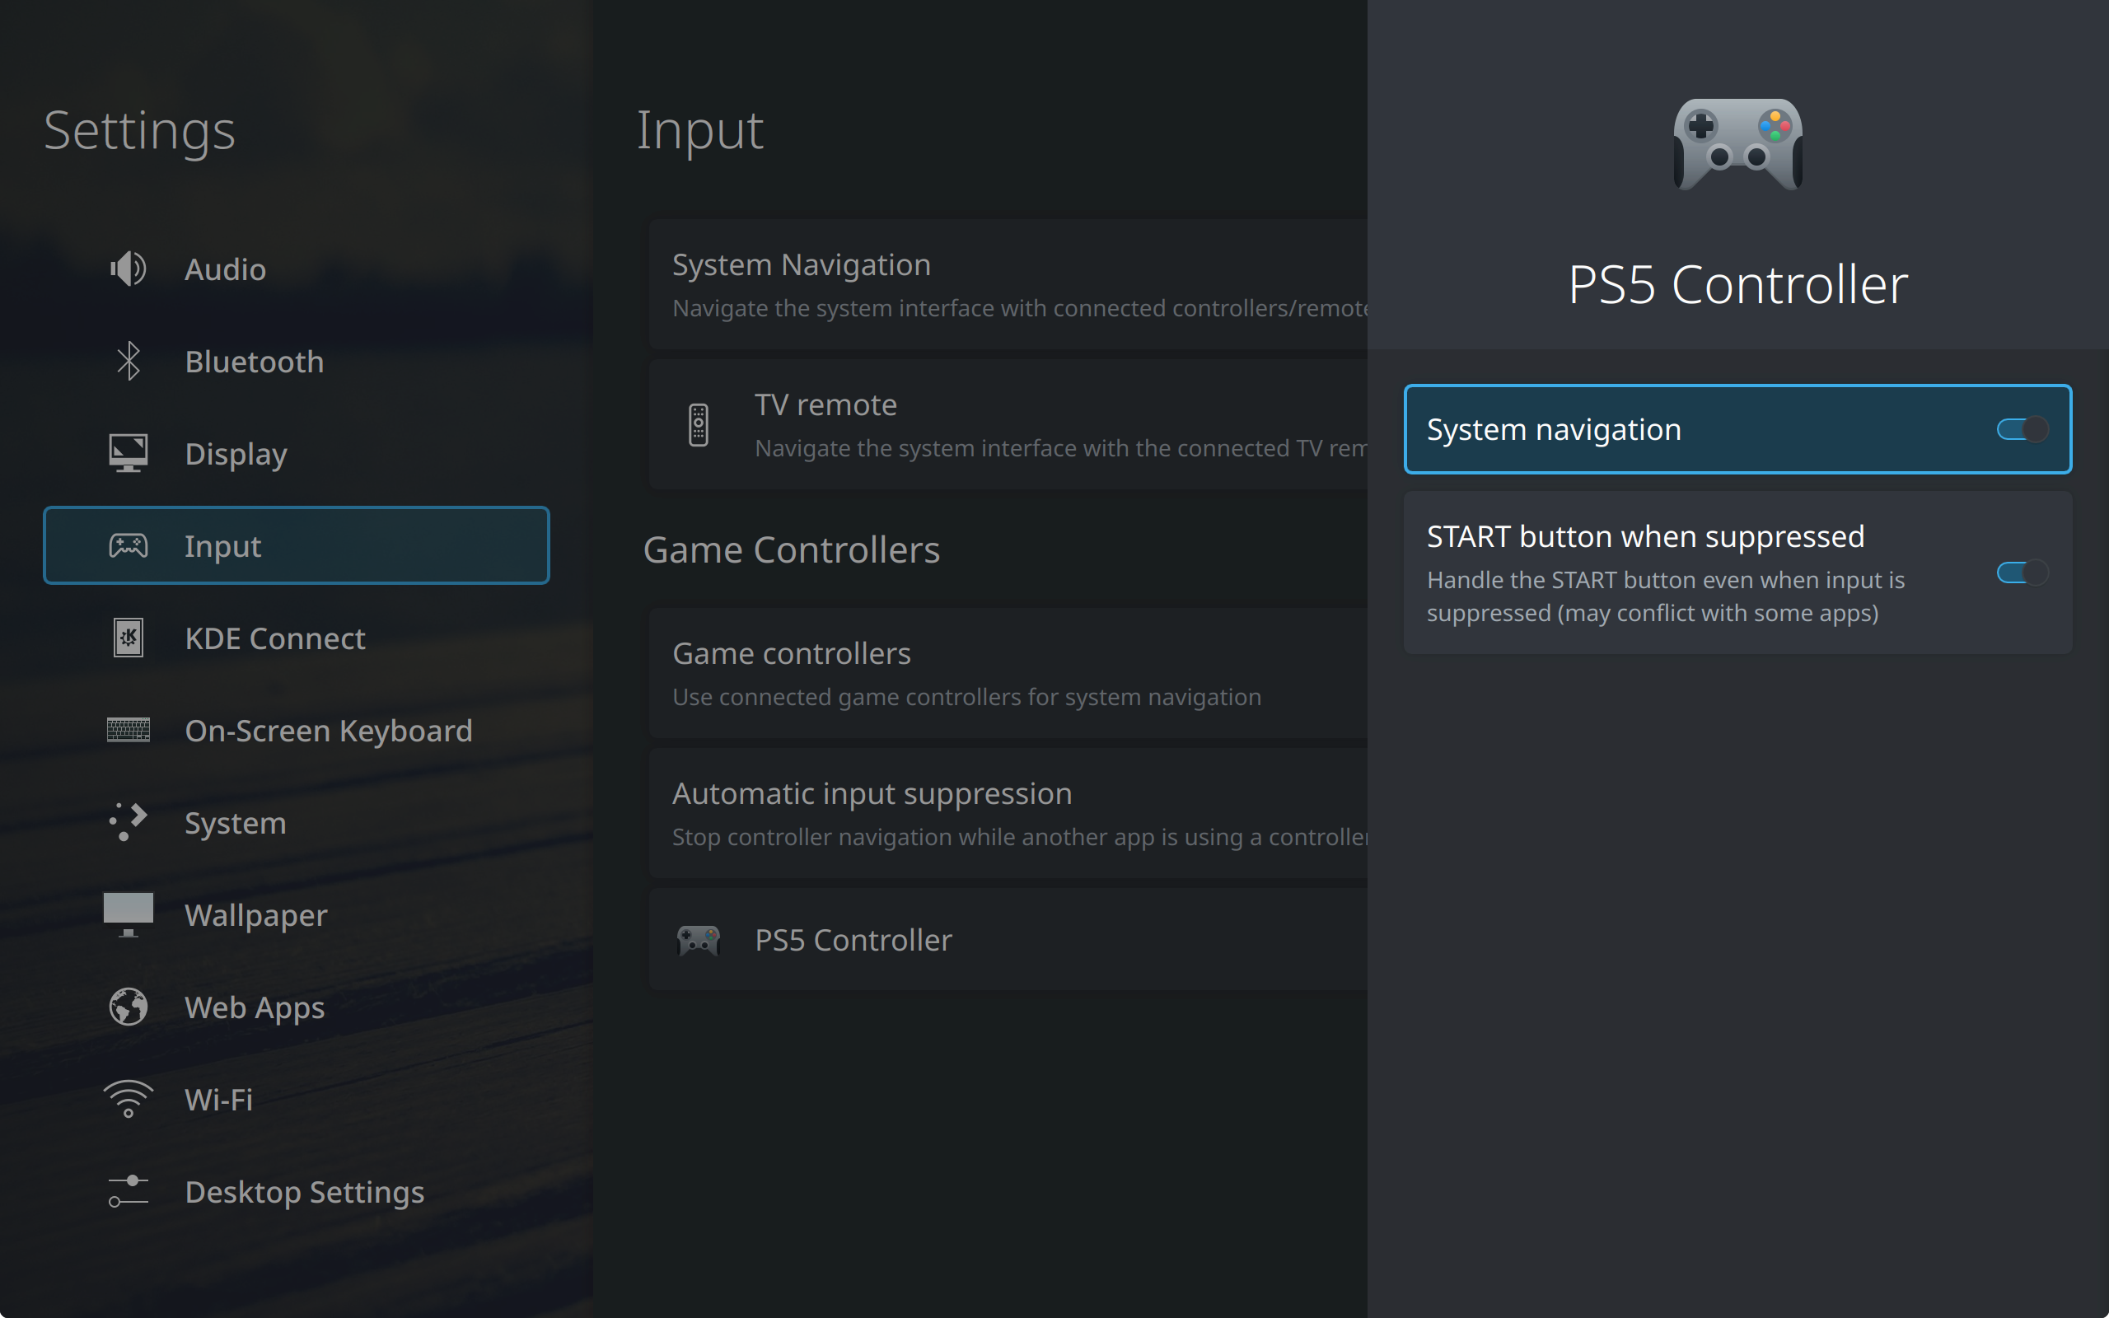Select the Game controllers option row
Viewport: 2109px width, 1318px height.
pos(1008,673)
